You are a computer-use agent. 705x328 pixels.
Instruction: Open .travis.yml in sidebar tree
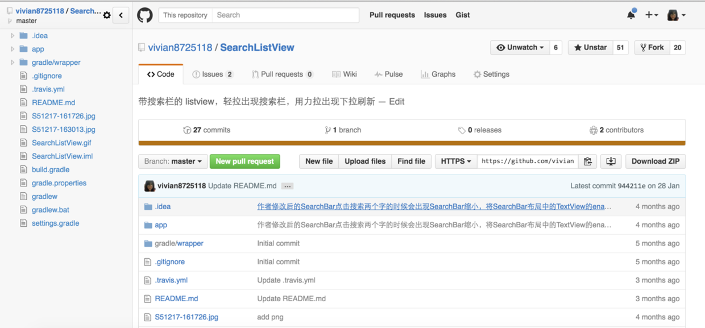pyautogui.click(x=48, y=89)
